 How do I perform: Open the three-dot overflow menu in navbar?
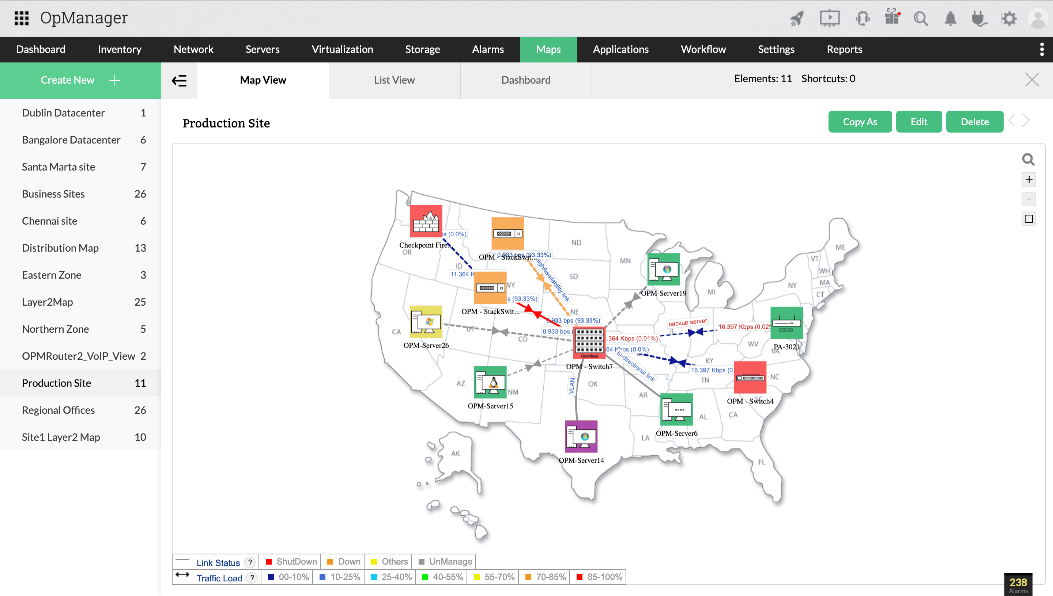click(1042, 50)
